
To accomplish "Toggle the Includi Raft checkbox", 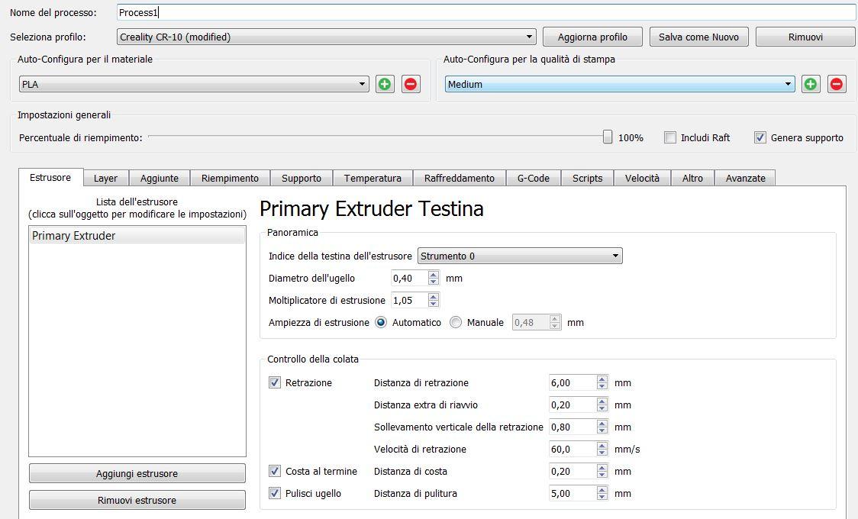I will coord(669,138).
